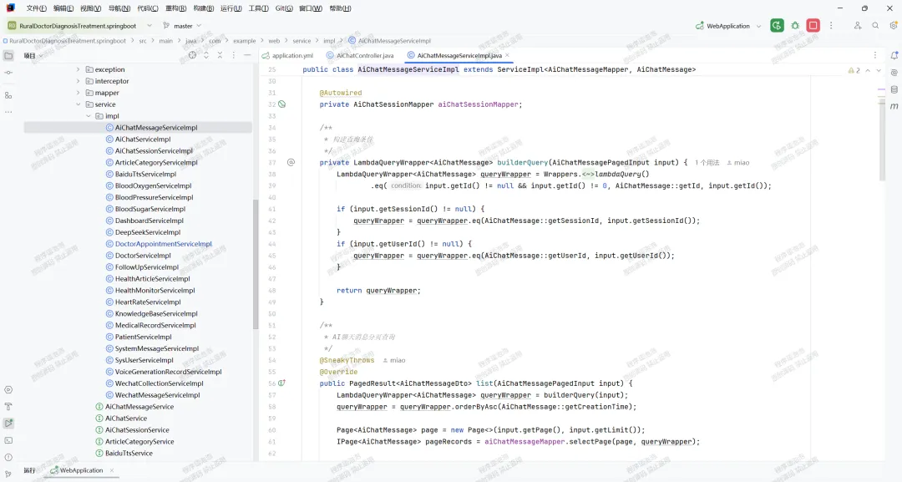Viewport: 902px width, 482px height.
Task: Expand the mapper folder
Action: click(x=79, y=93)
